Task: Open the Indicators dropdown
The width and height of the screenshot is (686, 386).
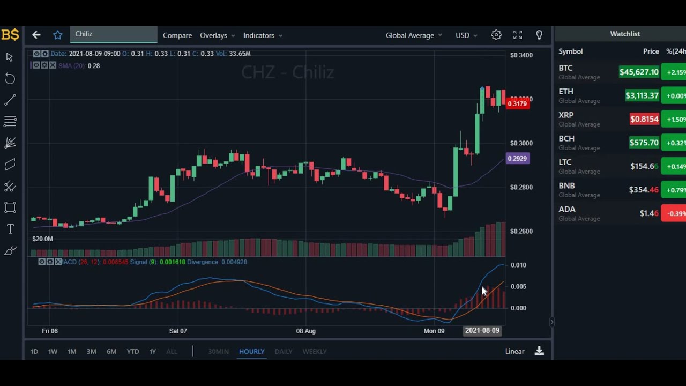Action: tap(263, 35)
